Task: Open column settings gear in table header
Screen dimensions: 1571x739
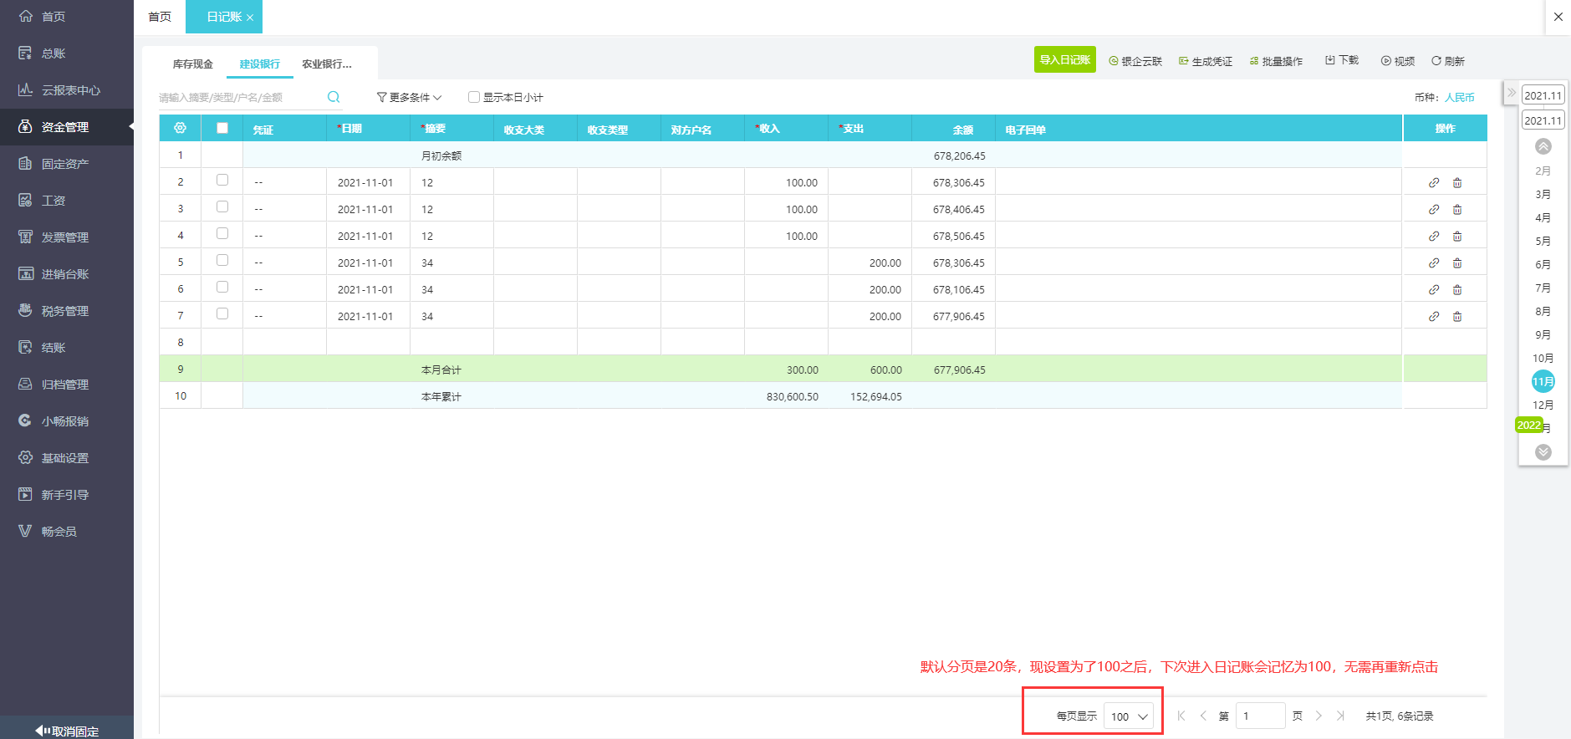Action: click(x=180, y=128)
